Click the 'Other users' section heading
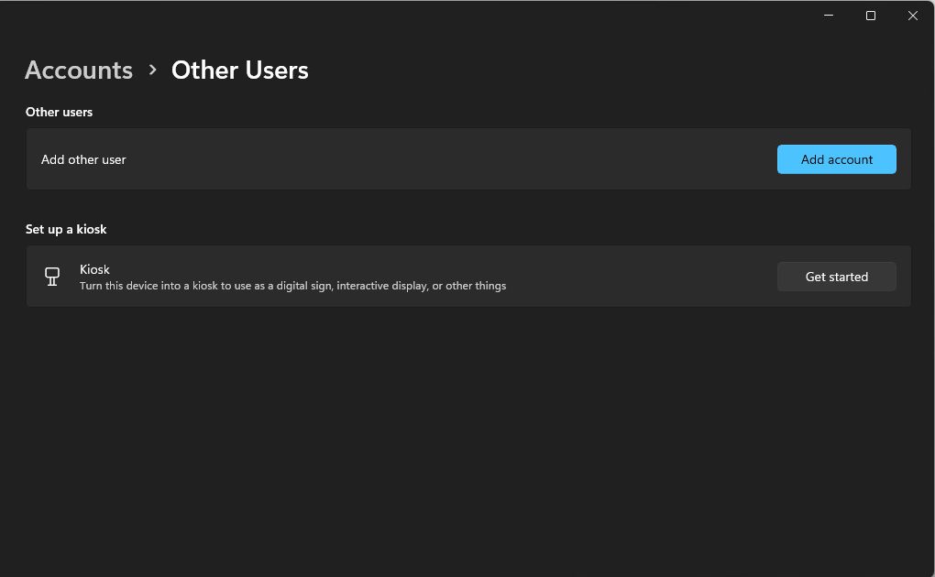 click(59, 112)
